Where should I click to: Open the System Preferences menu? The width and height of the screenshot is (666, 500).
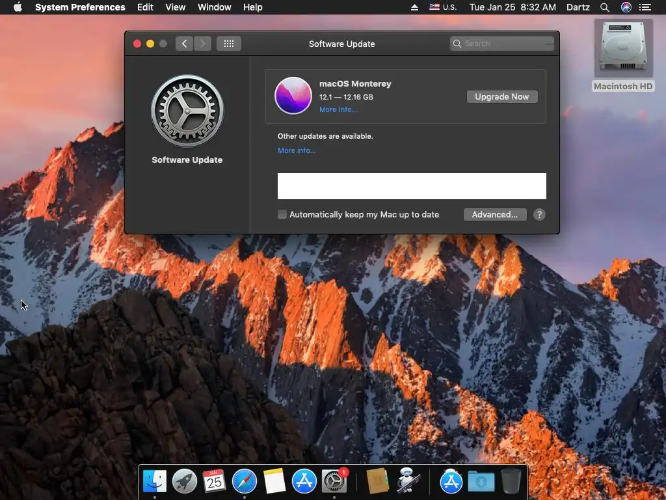(80, 7)
